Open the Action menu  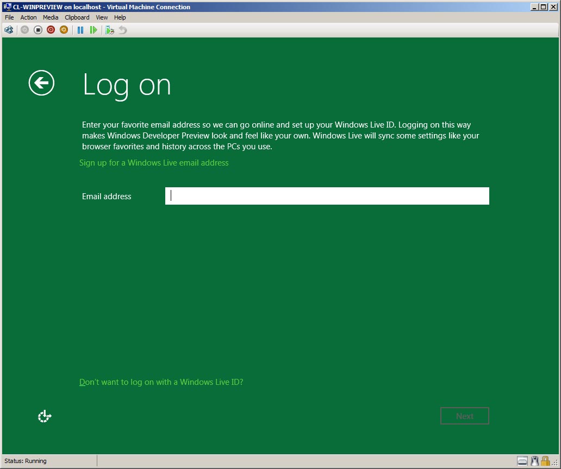pyautogui.click(x=28, y=17)
